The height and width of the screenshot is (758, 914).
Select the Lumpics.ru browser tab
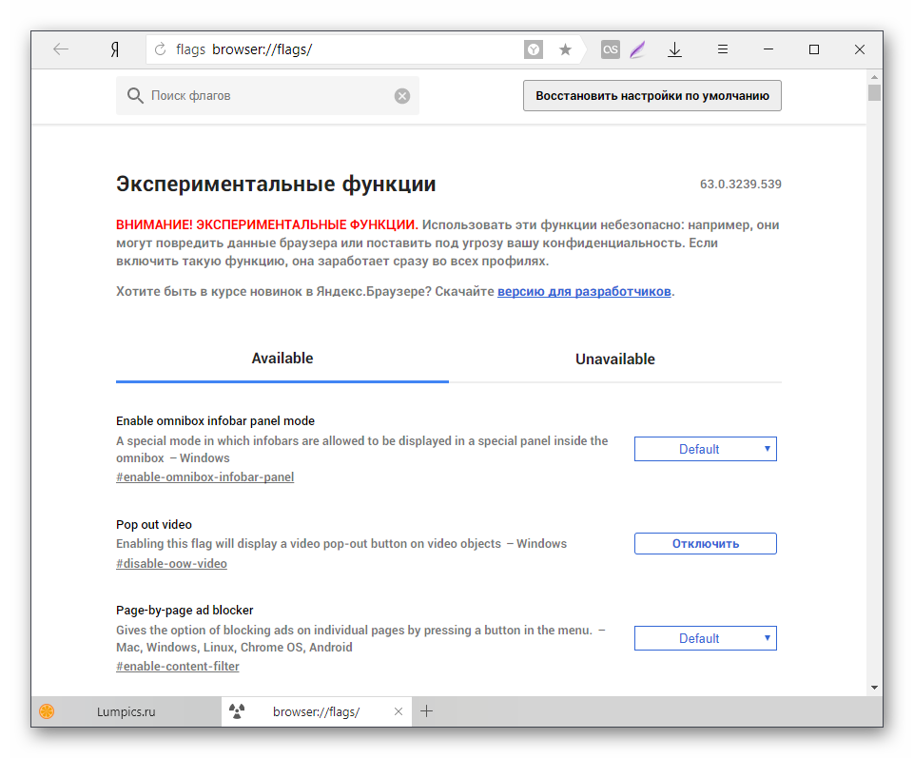tap(125, 711)
